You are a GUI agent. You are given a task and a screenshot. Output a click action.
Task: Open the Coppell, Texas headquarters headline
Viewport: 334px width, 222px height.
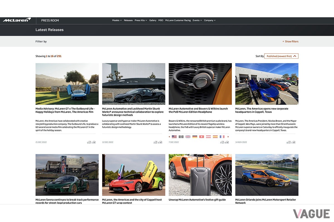[262, 110]
